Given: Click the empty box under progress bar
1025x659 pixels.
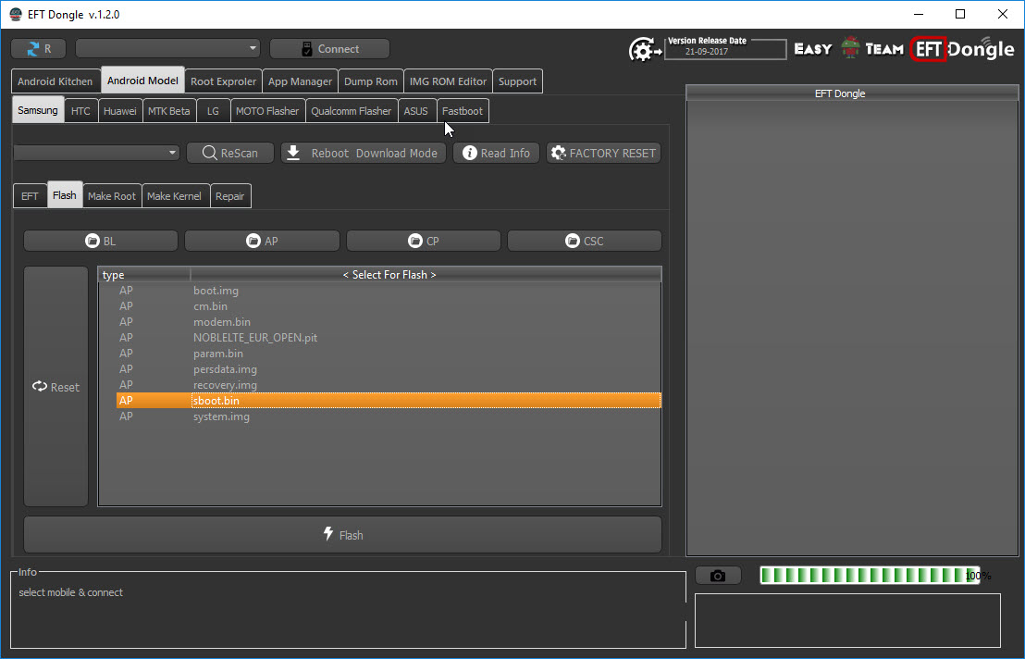Looking at the screenshot, I should [x=847, y=620].
